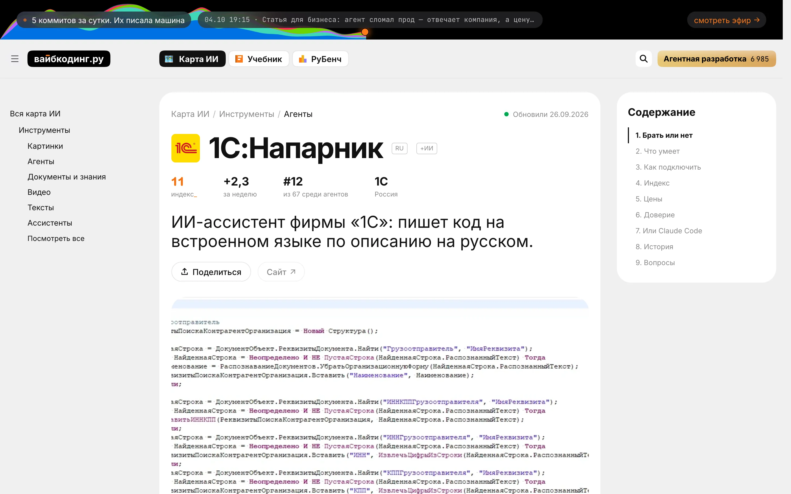Jump to '7. Или Claude Code' section

tap(669, 231)
